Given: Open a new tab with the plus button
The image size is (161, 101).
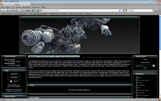Looking at the screenshot, I should point(32,4).
